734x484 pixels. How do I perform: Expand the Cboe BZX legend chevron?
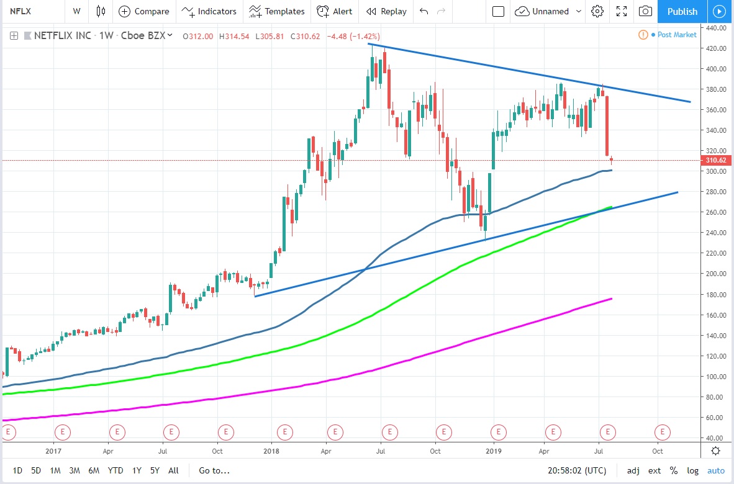tap(170, 35)
